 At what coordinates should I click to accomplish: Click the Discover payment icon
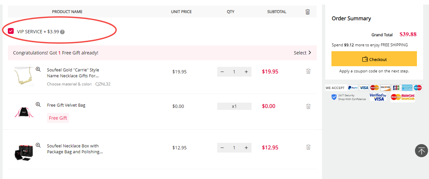click(x=385, y=87)
